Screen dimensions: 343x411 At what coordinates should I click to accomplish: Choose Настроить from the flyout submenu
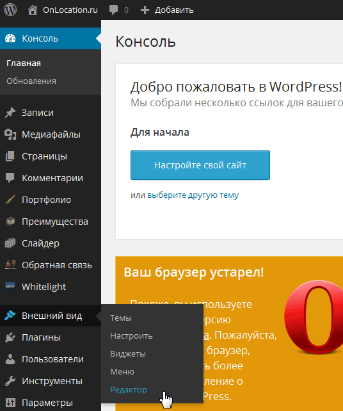point(131,335)
